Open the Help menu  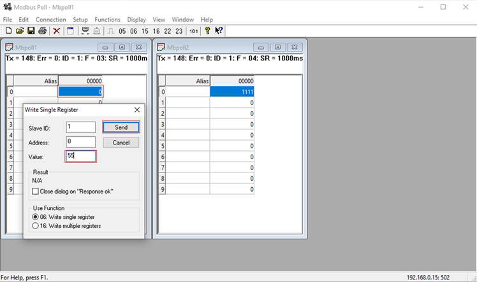[207, 20]
